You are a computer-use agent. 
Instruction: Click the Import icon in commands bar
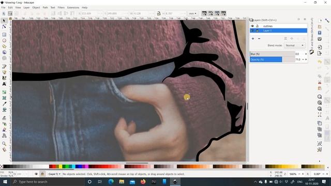tap(320, 47)
